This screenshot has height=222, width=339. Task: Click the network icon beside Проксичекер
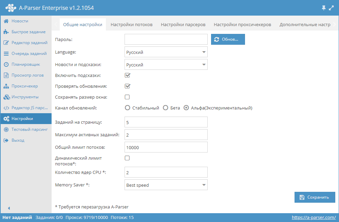click(6, 86)
